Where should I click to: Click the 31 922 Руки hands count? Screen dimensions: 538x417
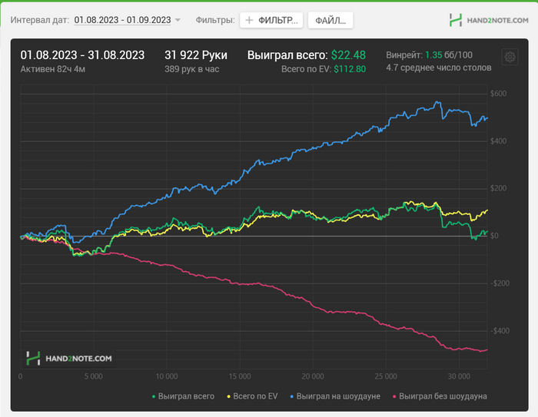click(196, 55)
